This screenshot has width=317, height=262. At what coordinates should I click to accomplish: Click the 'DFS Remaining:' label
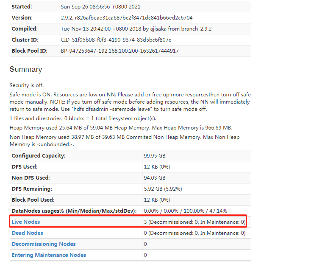tap(32, 189)
